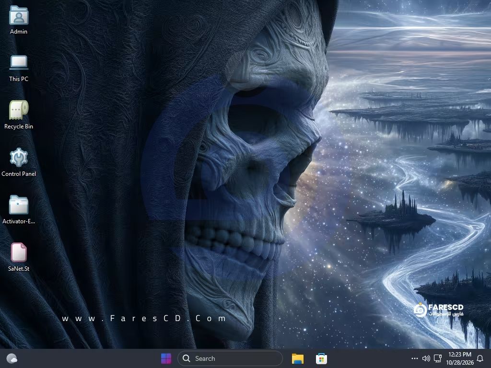Open the network display tray icon

point(437,358)
